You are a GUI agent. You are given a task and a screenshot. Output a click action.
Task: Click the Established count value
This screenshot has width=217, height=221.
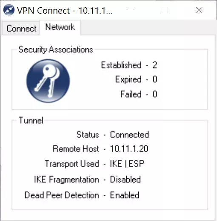[155, 65]
